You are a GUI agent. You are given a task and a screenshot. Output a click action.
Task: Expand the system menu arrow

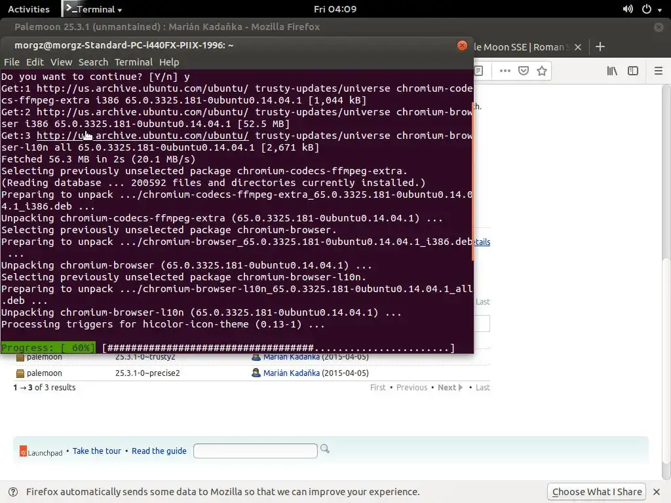pos(659,10)
